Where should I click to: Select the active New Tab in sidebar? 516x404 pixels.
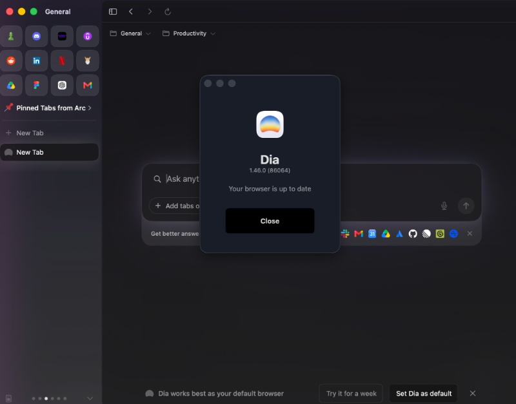(x=50, y=152)
